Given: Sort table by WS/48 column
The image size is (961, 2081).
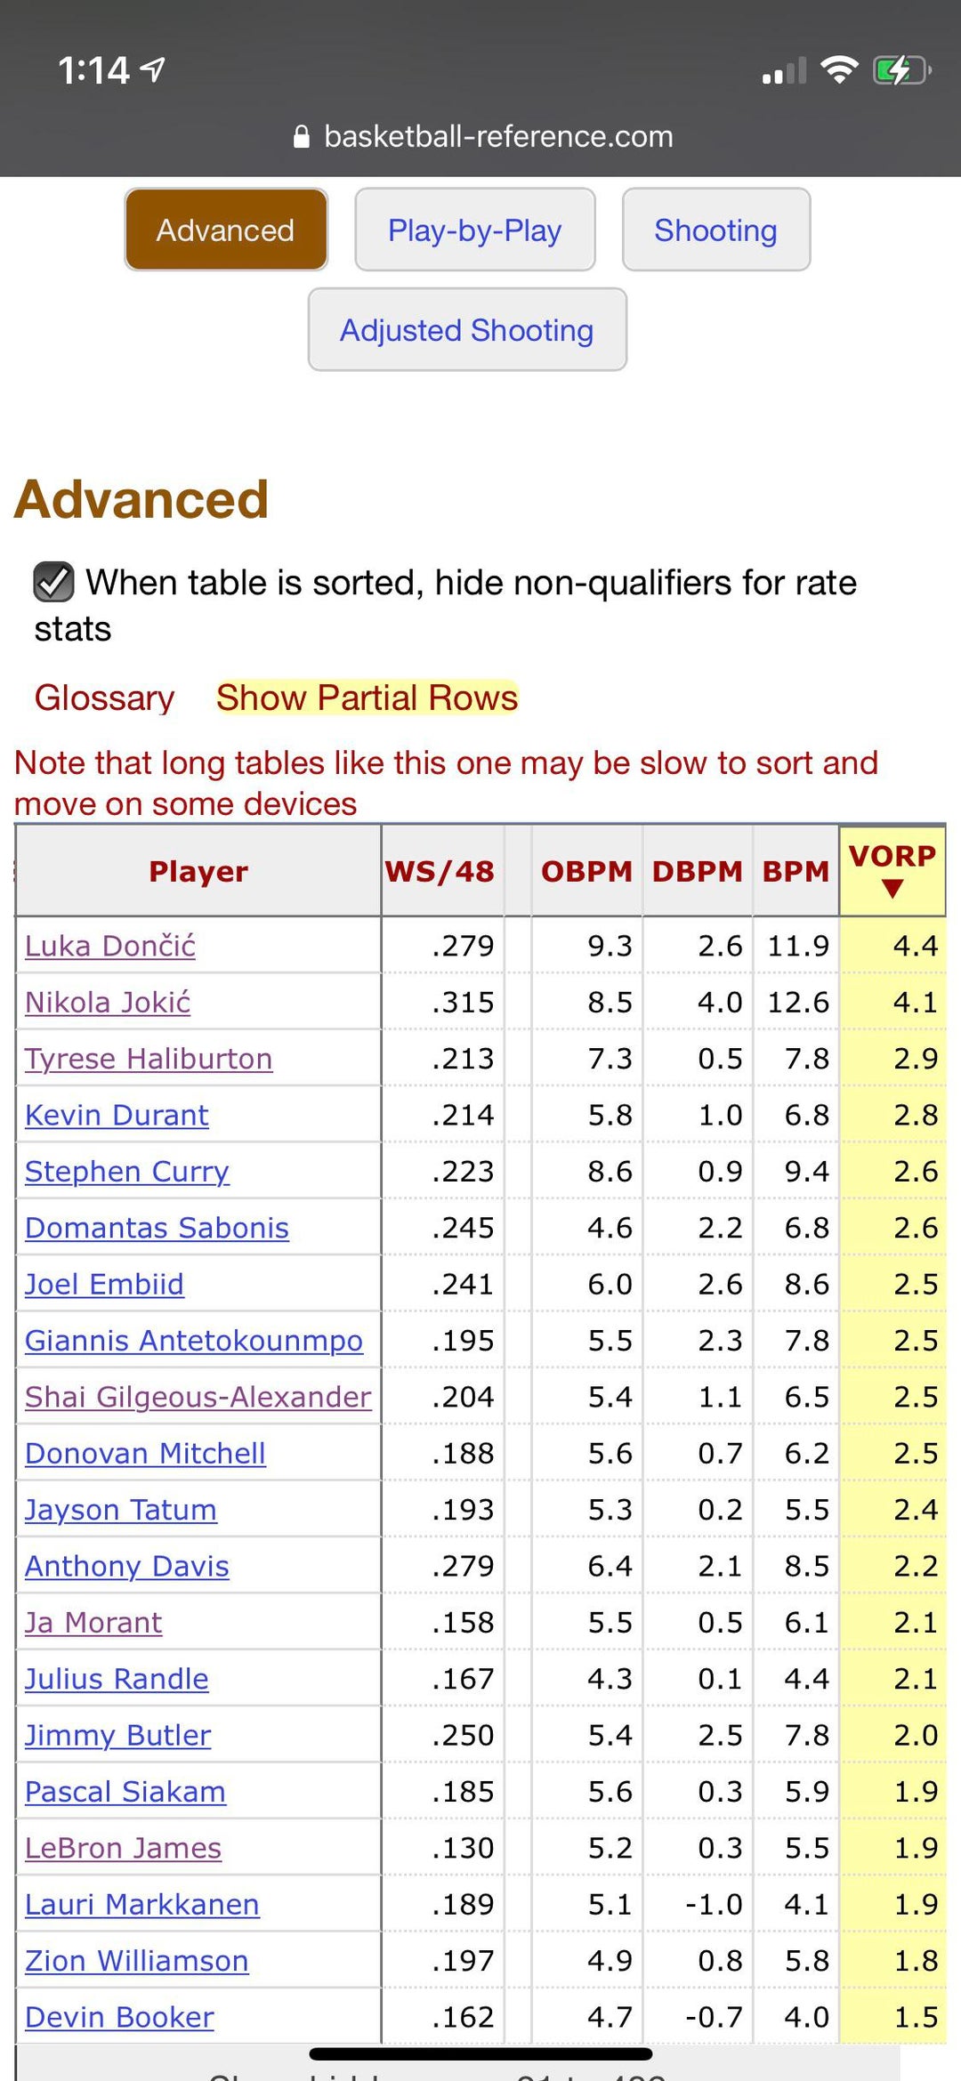Looking at the screenshot, I should pos(440,871).
